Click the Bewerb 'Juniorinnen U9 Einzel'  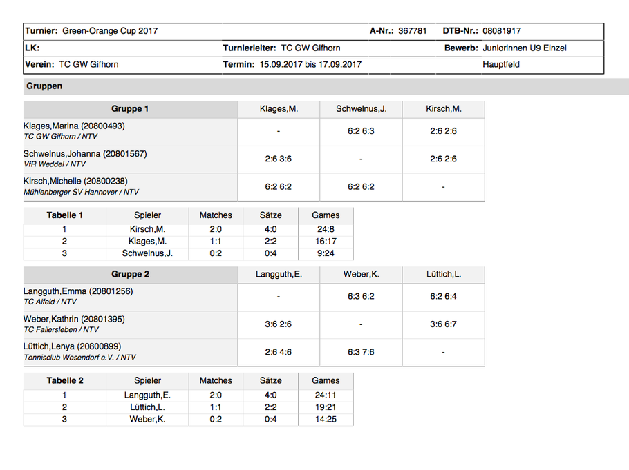(525, 48)
